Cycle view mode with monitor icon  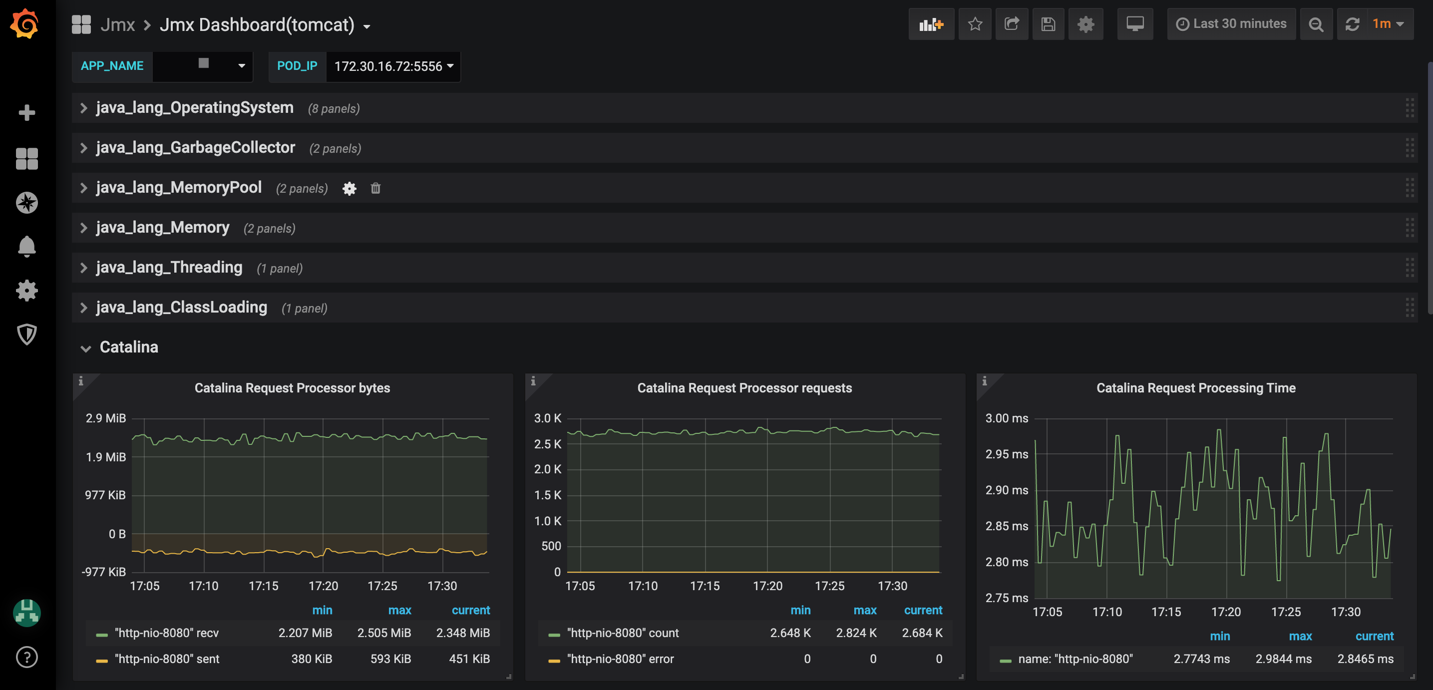[x=1135, y=24]
